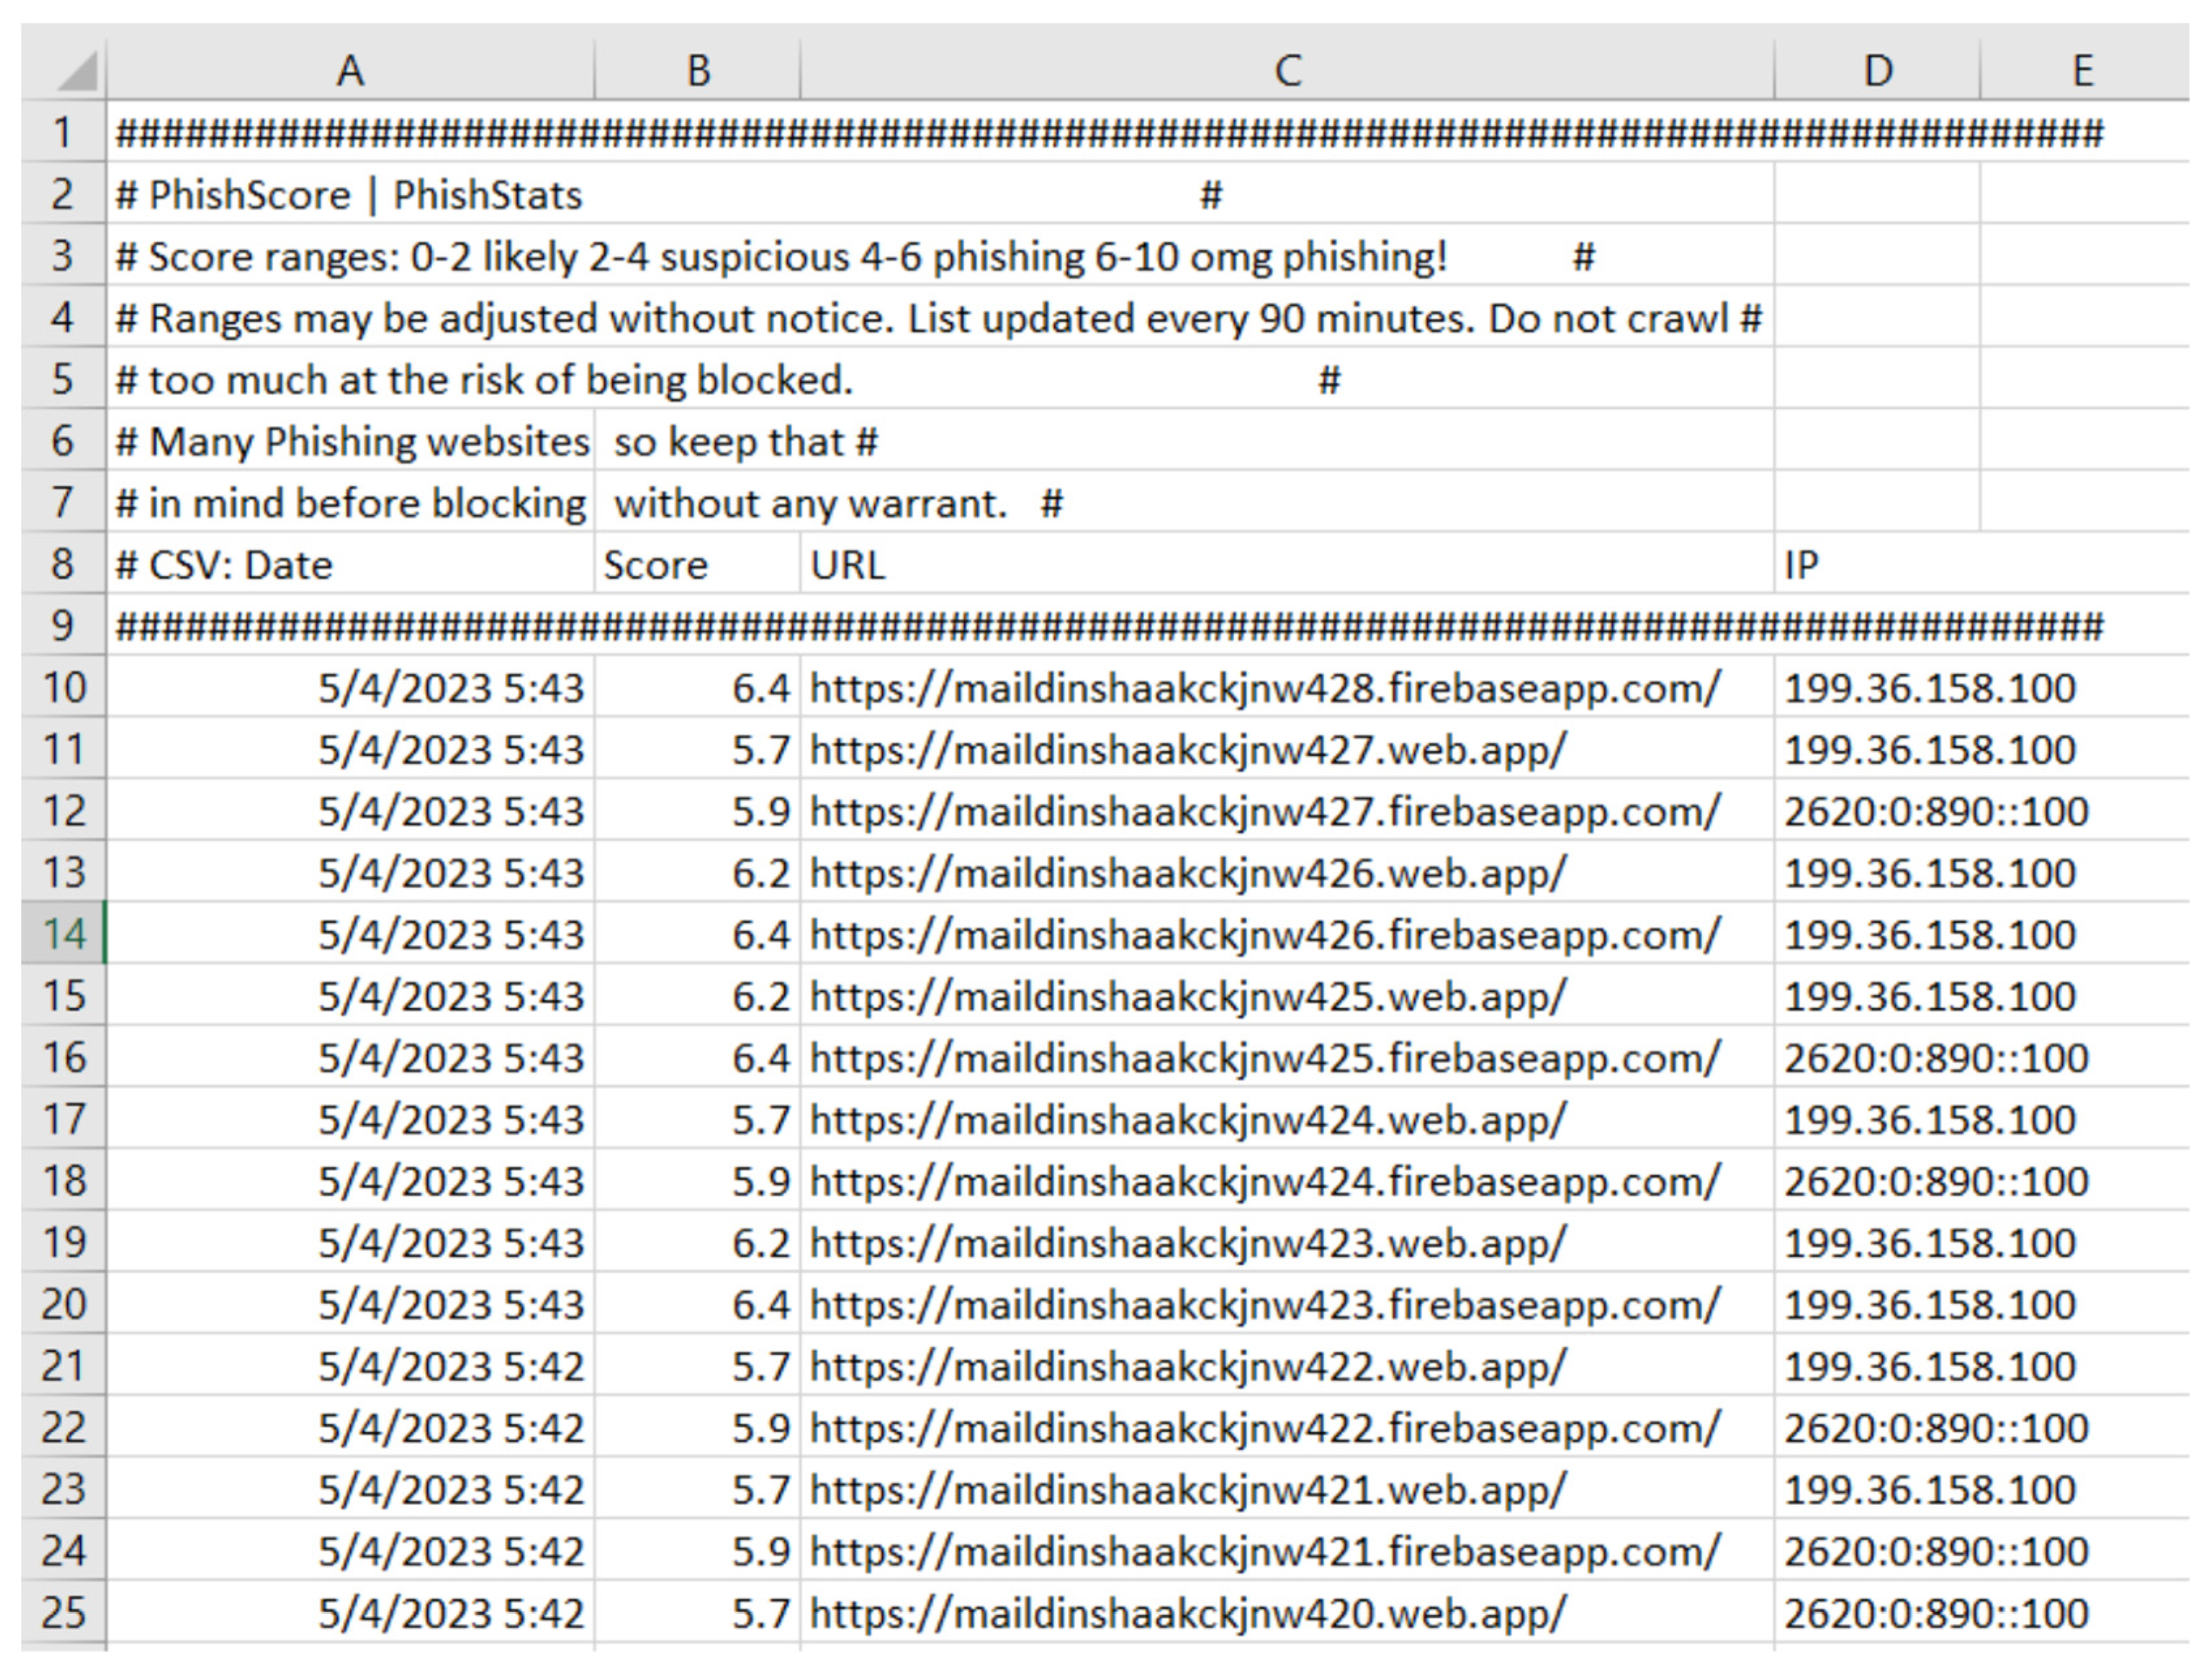Click the maildinshaakckjnw428.firebaseapp.com URL cell
This screenshot has height=1672, width=2212.
1264,688
